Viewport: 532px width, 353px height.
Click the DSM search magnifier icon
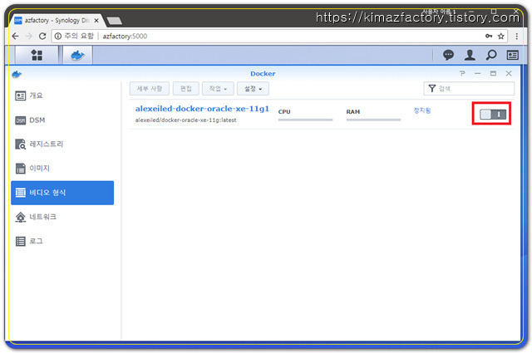(491, 55)
